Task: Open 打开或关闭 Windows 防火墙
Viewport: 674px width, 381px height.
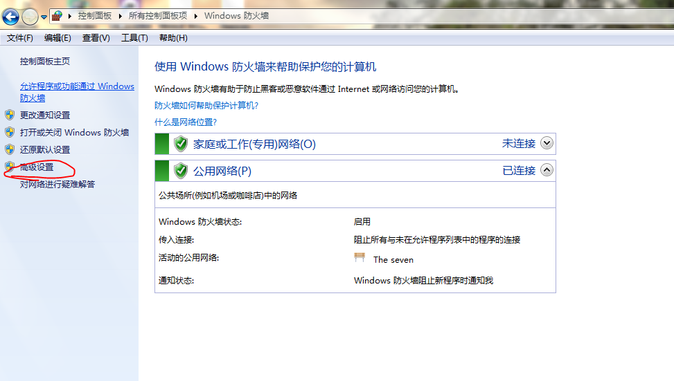Action: click(74, 132)
